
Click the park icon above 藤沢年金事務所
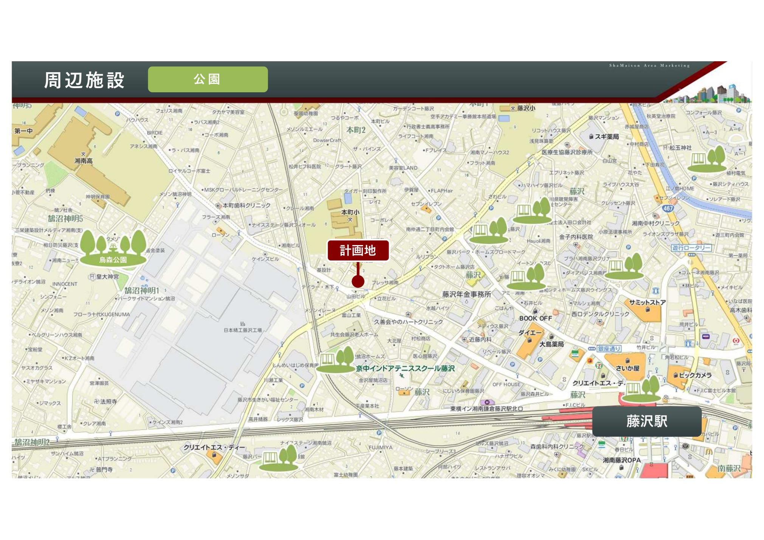526,276
